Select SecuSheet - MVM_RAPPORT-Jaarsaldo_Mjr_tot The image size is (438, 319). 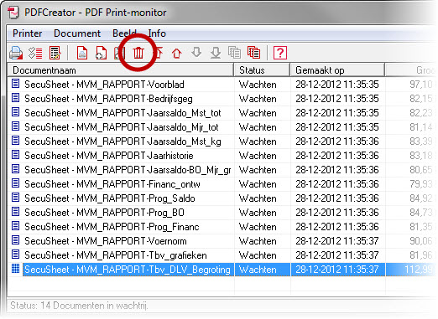(121, 127)
